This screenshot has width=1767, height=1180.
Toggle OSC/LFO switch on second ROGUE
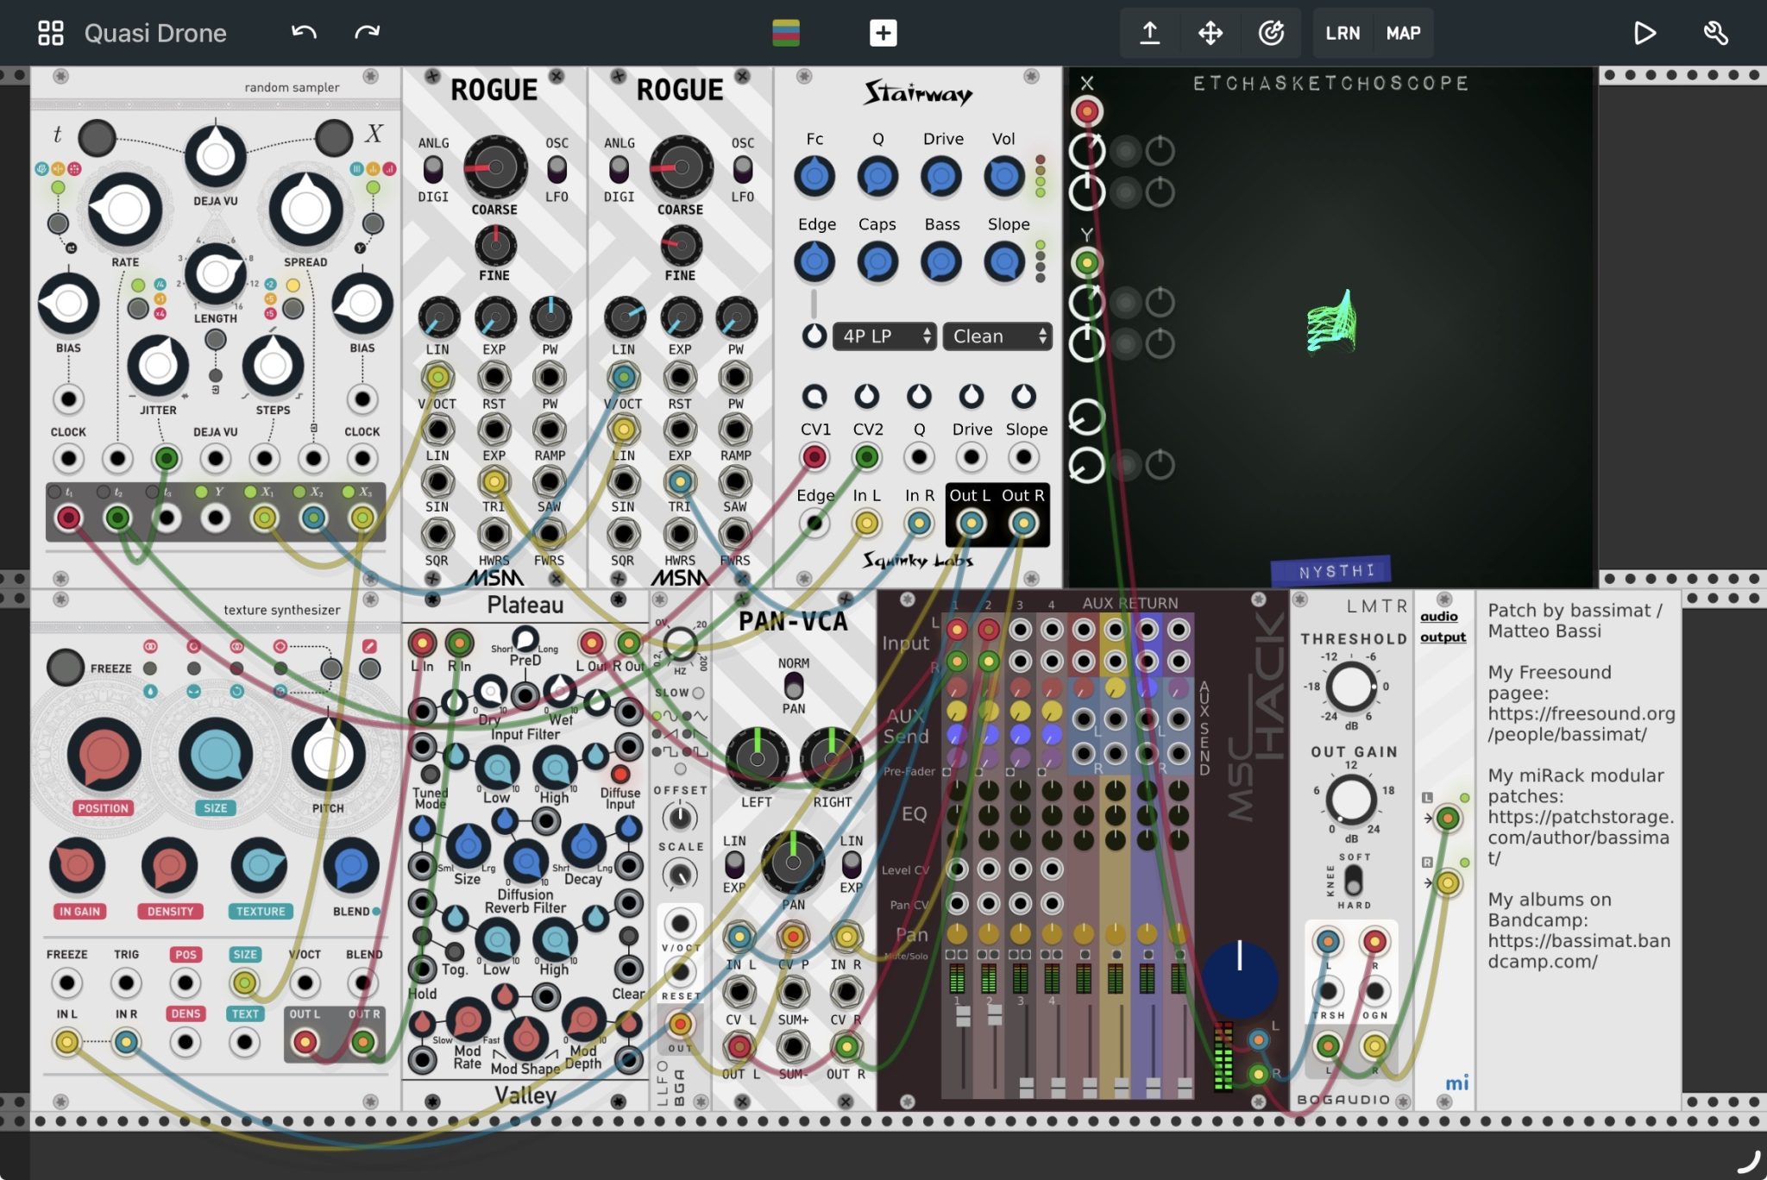(x=742, y=169)
